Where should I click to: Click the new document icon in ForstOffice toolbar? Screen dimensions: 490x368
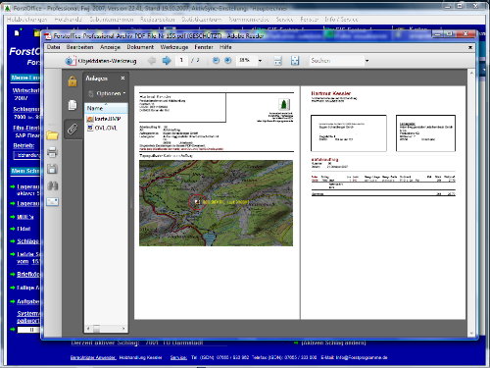(18, 32)
